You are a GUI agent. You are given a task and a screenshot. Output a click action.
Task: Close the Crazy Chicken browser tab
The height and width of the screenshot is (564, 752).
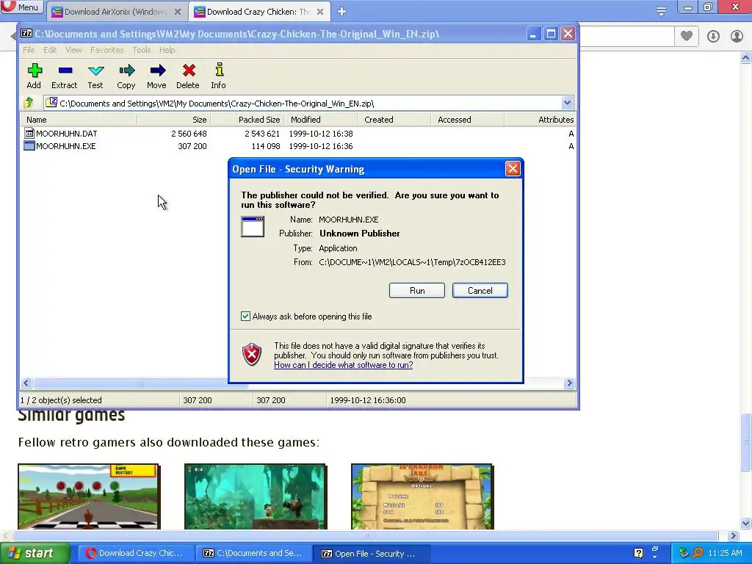coord(320,12)
